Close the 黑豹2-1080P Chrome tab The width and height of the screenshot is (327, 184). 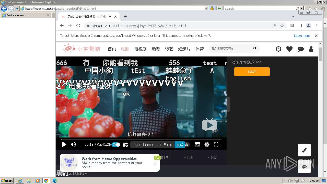(115, 17)
